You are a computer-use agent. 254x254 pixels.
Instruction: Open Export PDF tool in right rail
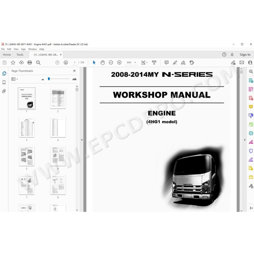251,81
